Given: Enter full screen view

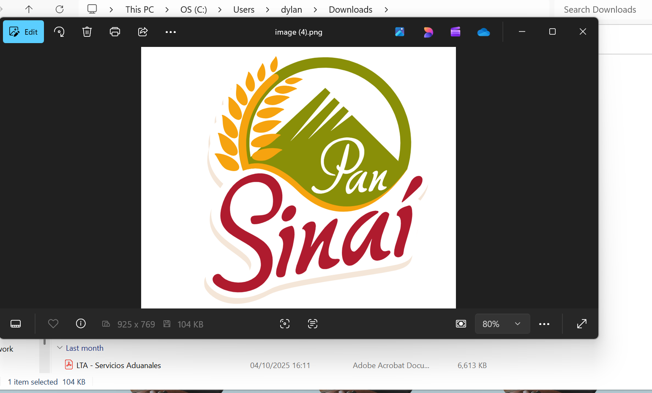Looking at the screenshot, I should [582, 324].
